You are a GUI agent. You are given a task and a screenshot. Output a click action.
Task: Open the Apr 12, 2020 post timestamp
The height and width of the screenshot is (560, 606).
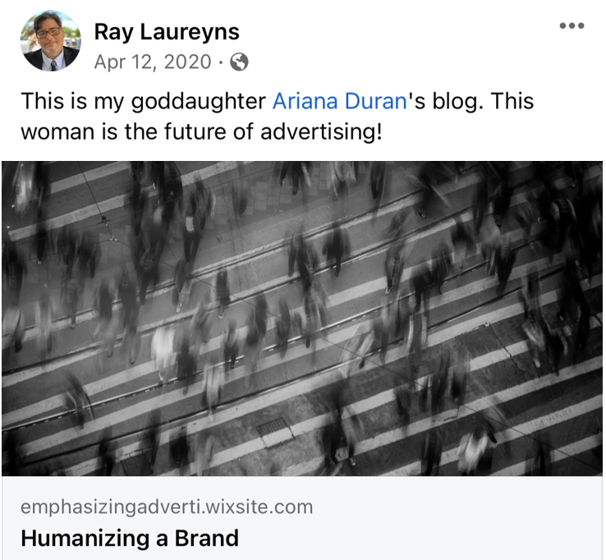pyautogui.click(x=153, y=62)
